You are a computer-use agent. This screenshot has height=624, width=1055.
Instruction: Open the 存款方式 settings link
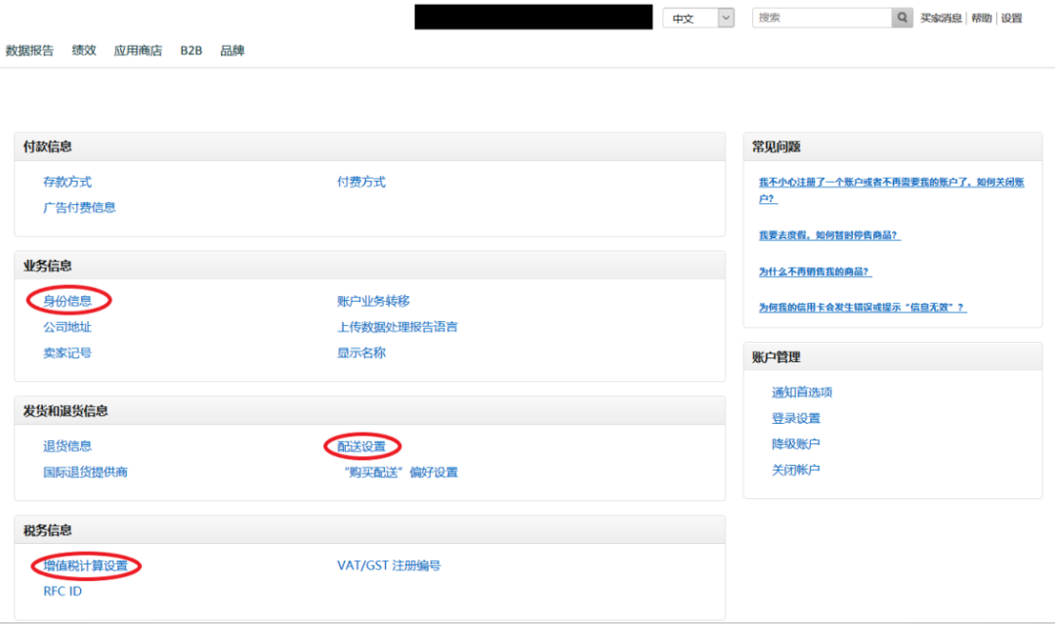pos(67,181)
